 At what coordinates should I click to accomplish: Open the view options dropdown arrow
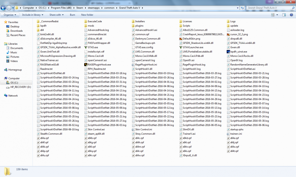(277, 15)
